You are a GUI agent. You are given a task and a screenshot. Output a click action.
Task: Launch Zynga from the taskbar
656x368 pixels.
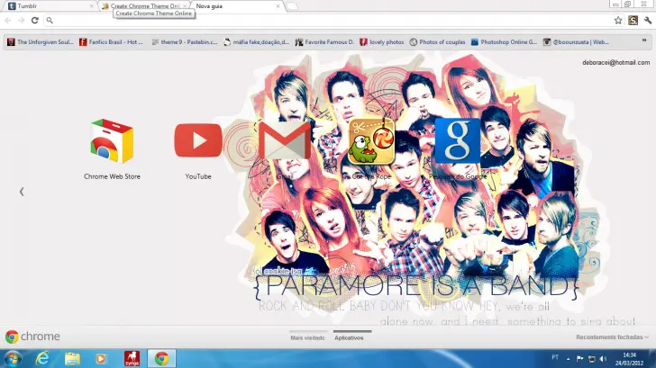[x=131, y=358]
